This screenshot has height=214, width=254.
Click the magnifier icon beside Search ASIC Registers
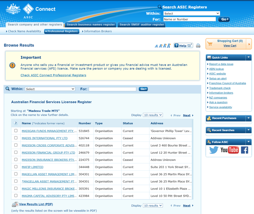[160, 7]
